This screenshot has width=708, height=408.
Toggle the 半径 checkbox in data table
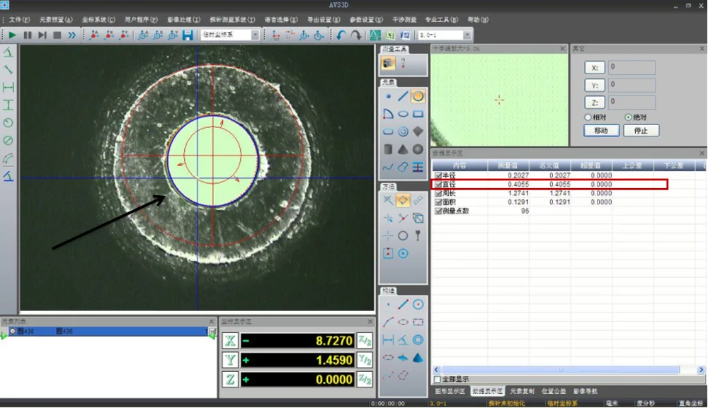pos(438,175)
